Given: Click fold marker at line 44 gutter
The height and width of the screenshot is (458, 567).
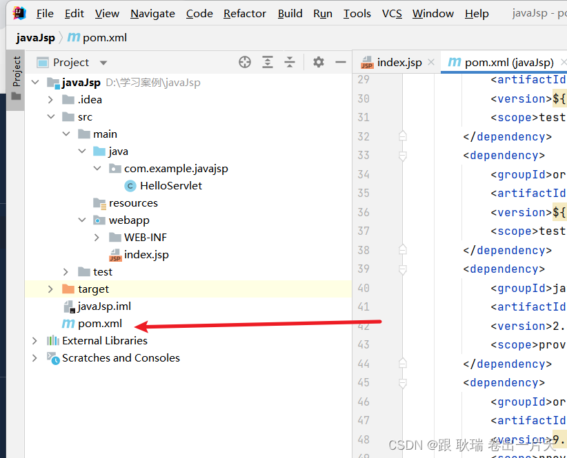Looking at the screenshot, I should pyautogui.click(x=402, y=363).
